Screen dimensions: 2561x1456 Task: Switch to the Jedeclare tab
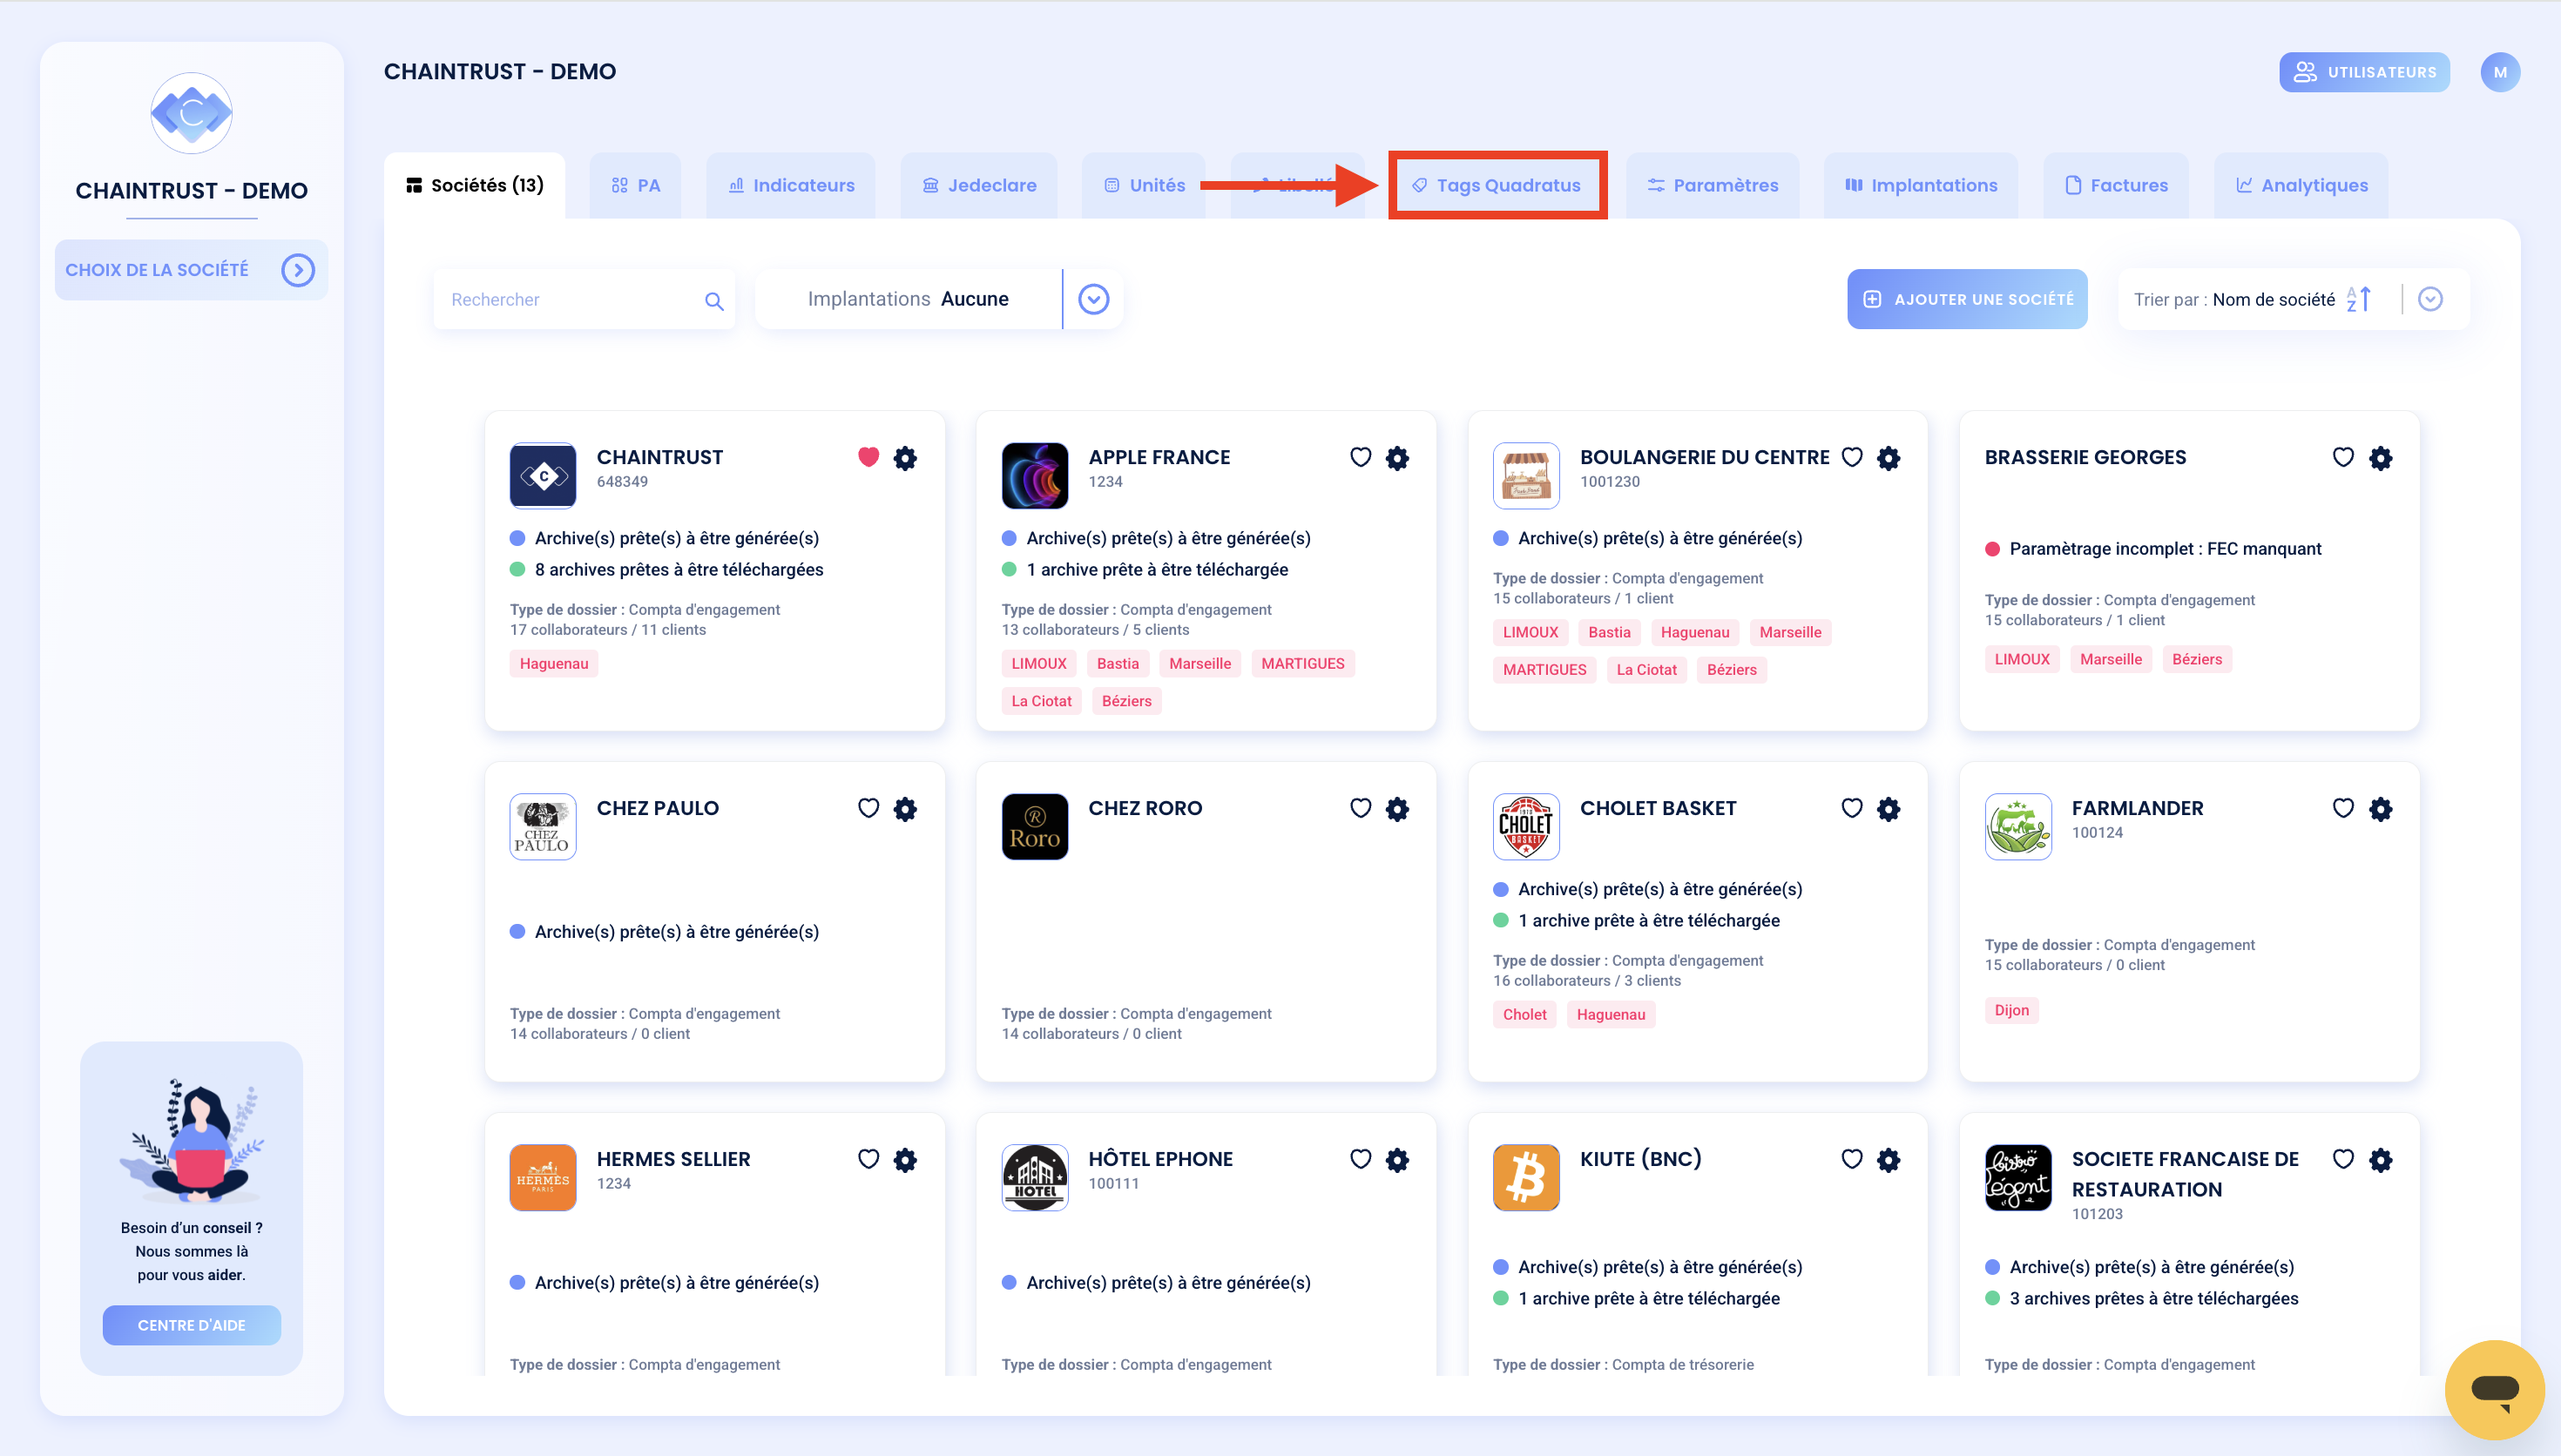coord(979,185)
